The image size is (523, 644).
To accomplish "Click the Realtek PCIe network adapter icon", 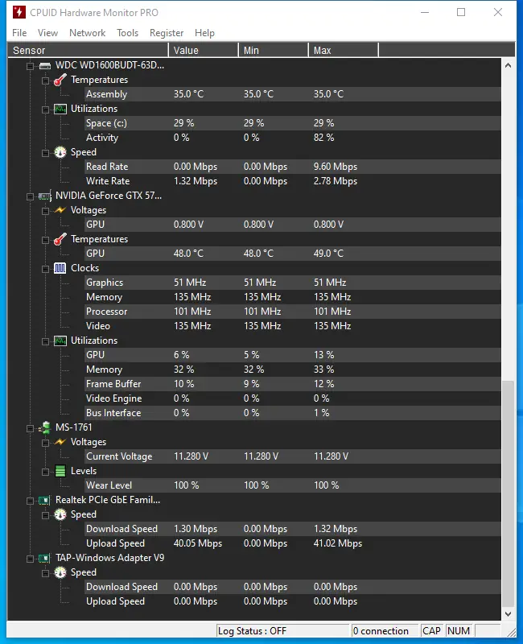I will [x=45, y=500].
